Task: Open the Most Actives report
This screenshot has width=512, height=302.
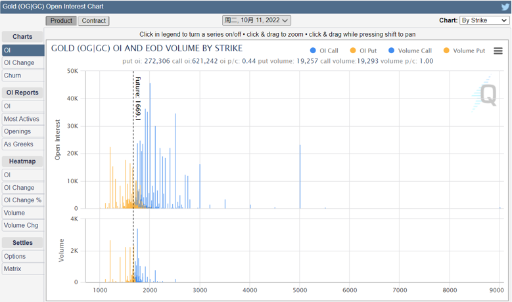Action: click(x=23, y=119)
